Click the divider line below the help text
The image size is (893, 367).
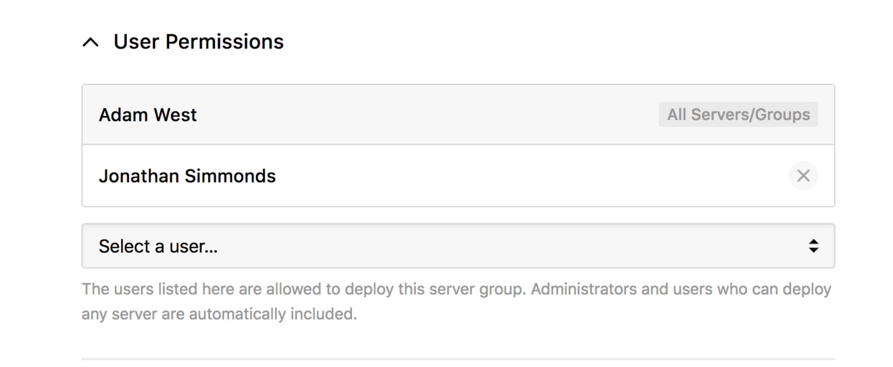pyautogui.click(x=457, y=359)
